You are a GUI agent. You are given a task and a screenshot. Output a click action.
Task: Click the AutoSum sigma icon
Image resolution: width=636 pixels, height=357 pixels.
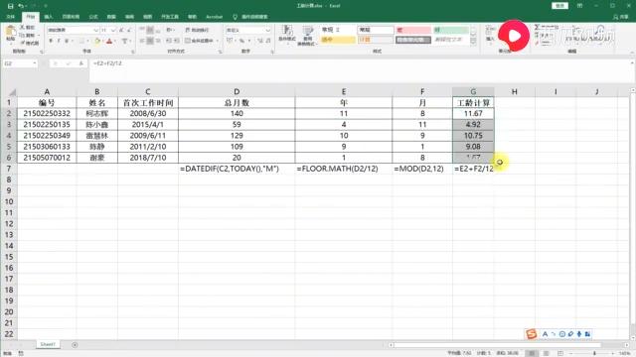[537, 27]
